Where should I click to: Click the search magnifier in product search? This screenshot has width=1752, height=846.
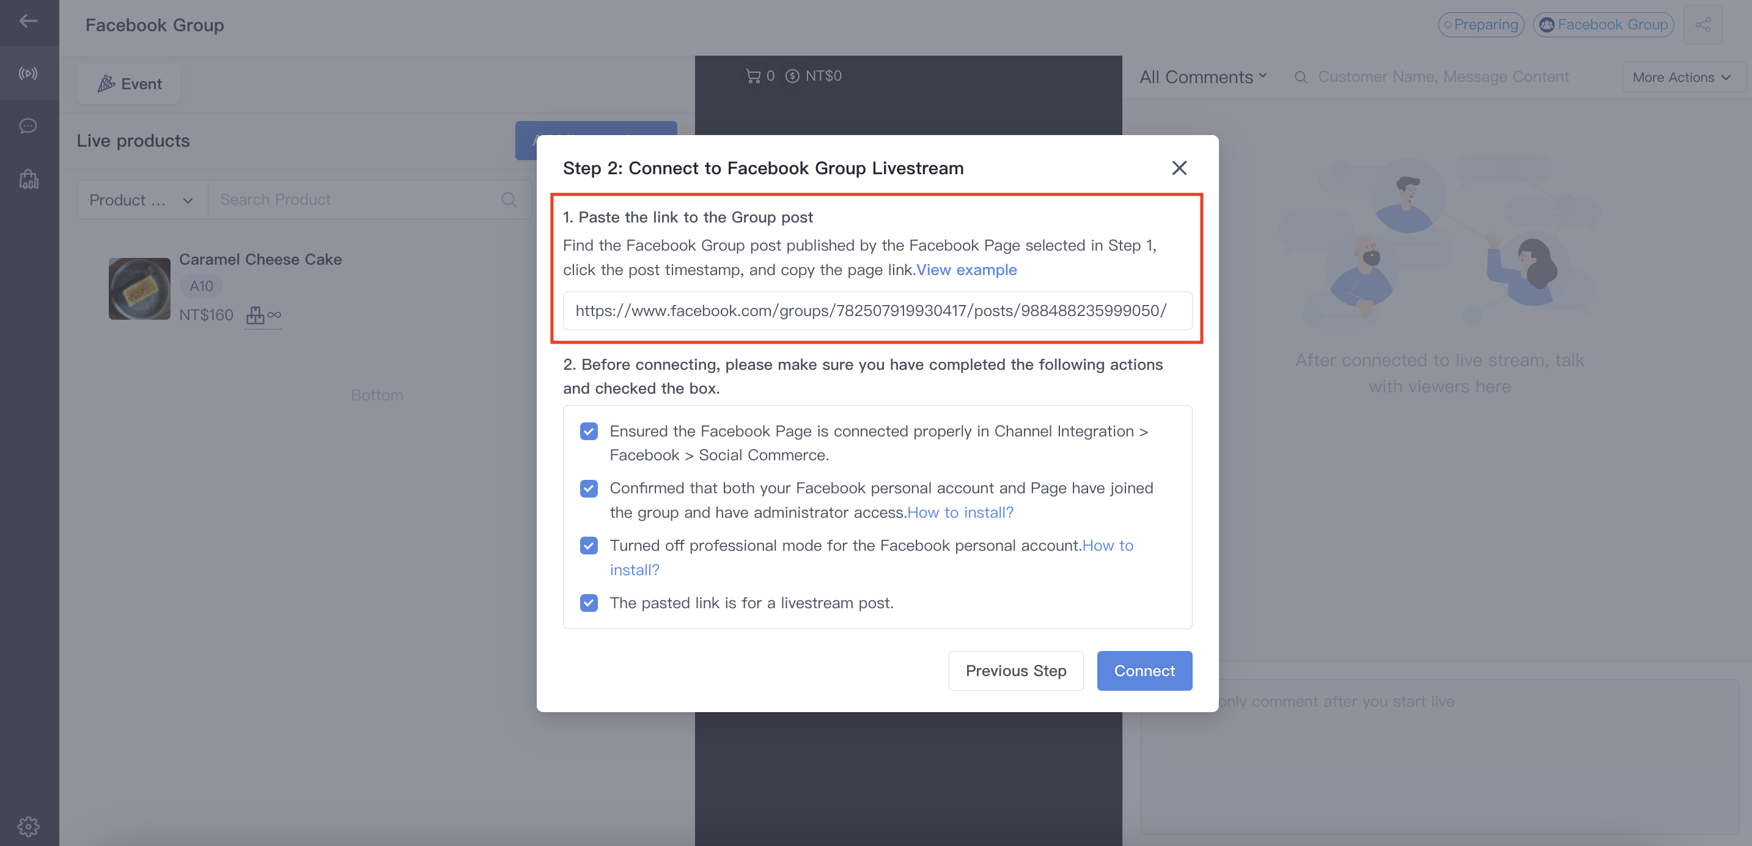[x=509, y=199]
